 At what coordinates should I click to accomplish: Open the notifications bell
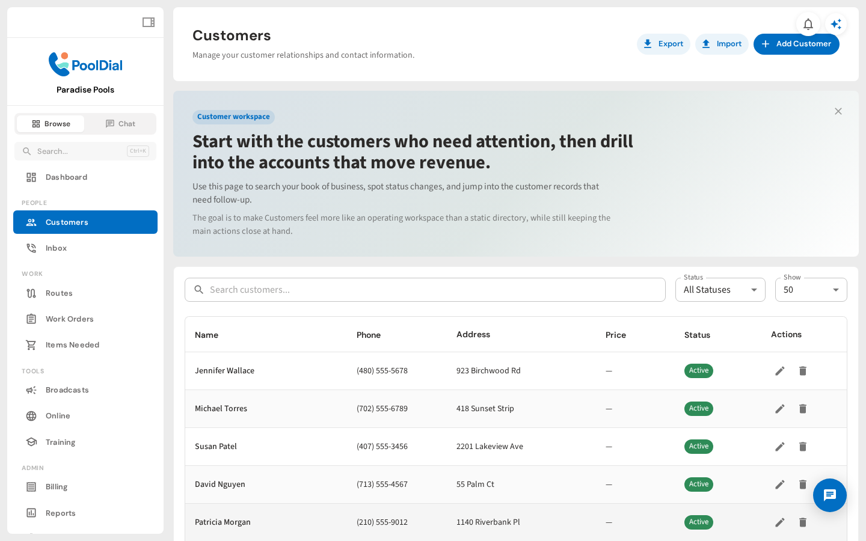tap(808, 24)
